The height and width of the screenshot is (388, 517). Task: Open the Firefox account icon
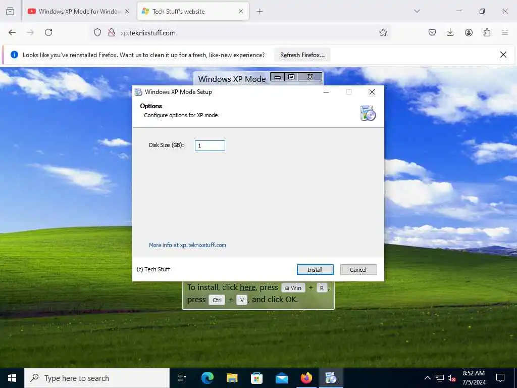click(469, 32)
